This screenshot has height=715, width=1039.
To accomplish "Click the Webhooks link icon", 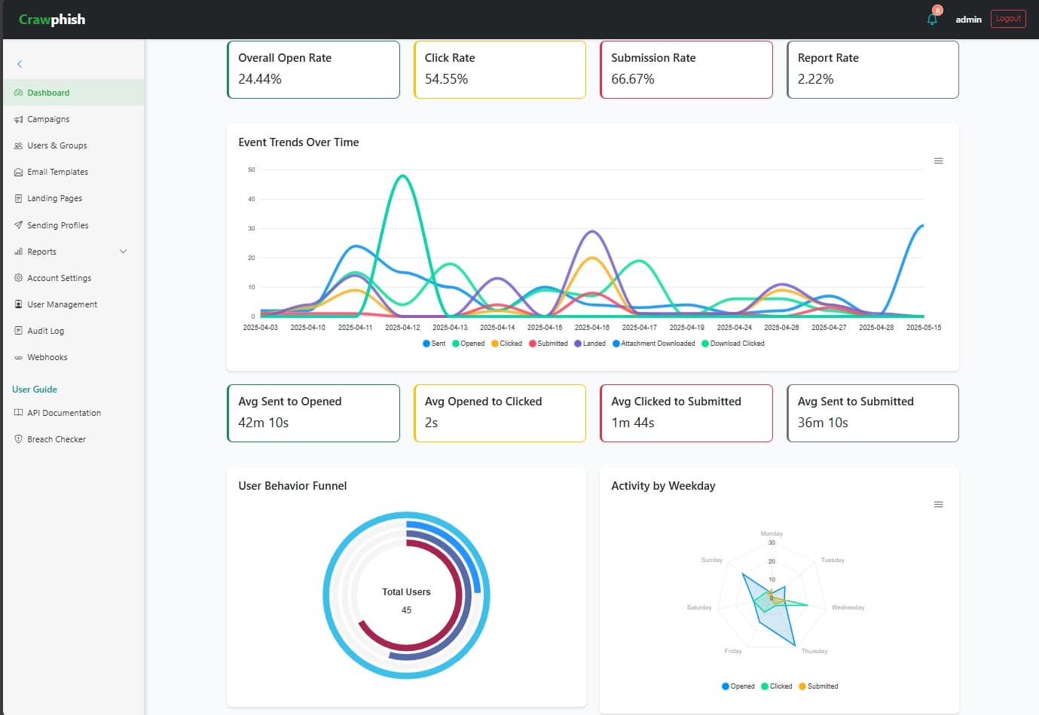I will [x=18, y=356].
